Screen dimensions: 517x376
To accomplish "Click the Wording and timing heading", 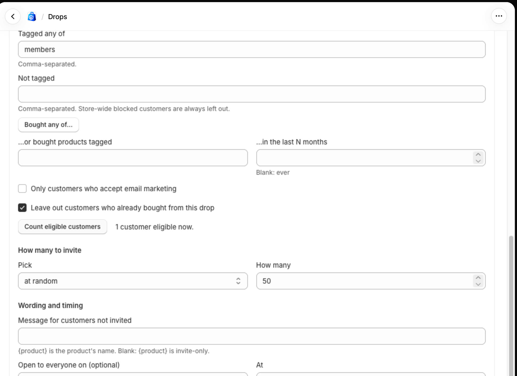I will tap(50, 306).
